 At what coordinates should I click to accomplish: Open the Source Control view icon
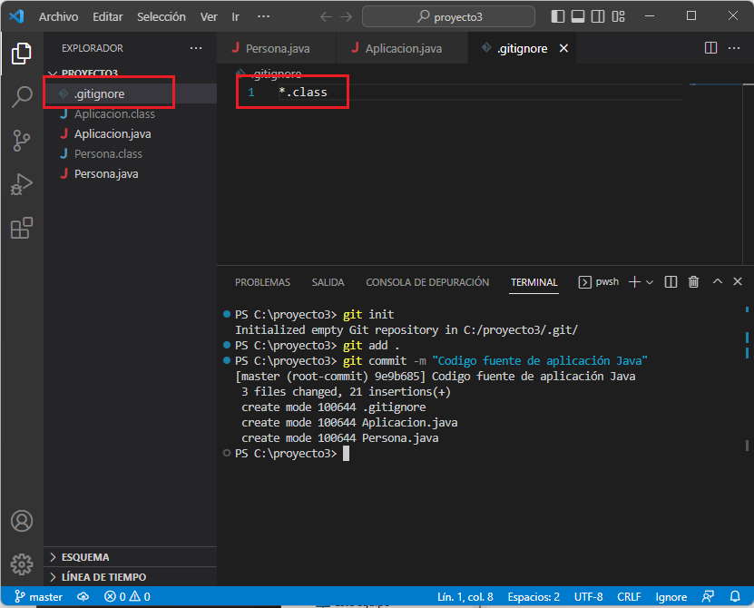(x=21, y=141)
